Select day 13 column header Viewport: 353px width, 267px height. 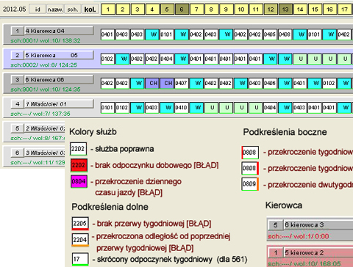coord(285,10)
